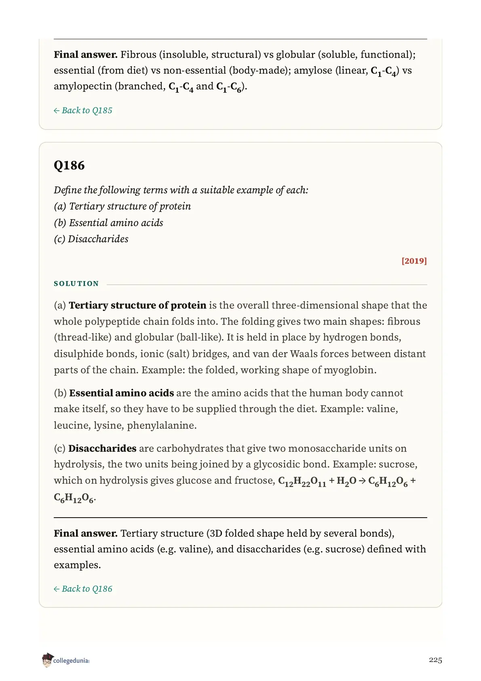Image resolution: width=481 pixels, height=681 pixels.
Task: Click the collegedunia mascot logo icon
Action: click(47, 660)
